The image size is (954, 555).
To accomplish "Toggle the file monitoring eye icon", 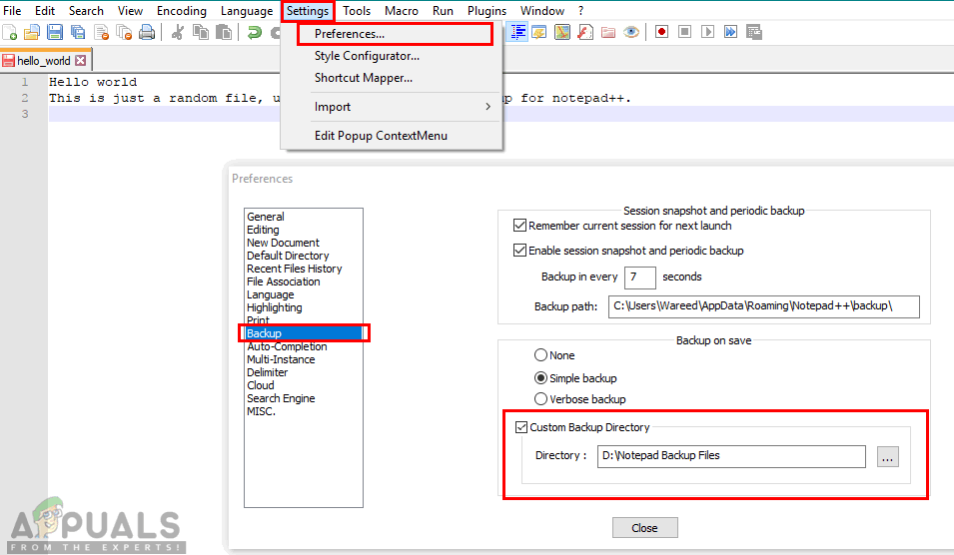I will pos(631,32).
